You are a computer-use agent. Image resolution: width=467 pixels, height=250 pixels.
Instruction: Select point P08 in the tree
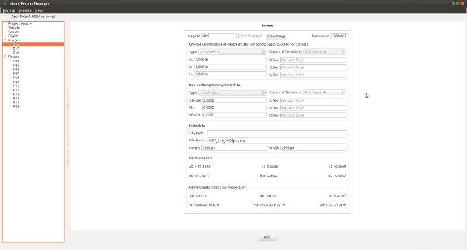pos(16,78)
